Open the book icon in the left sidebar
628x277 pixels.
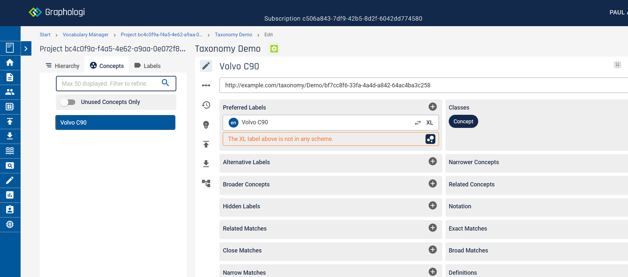tap(10, 48)
